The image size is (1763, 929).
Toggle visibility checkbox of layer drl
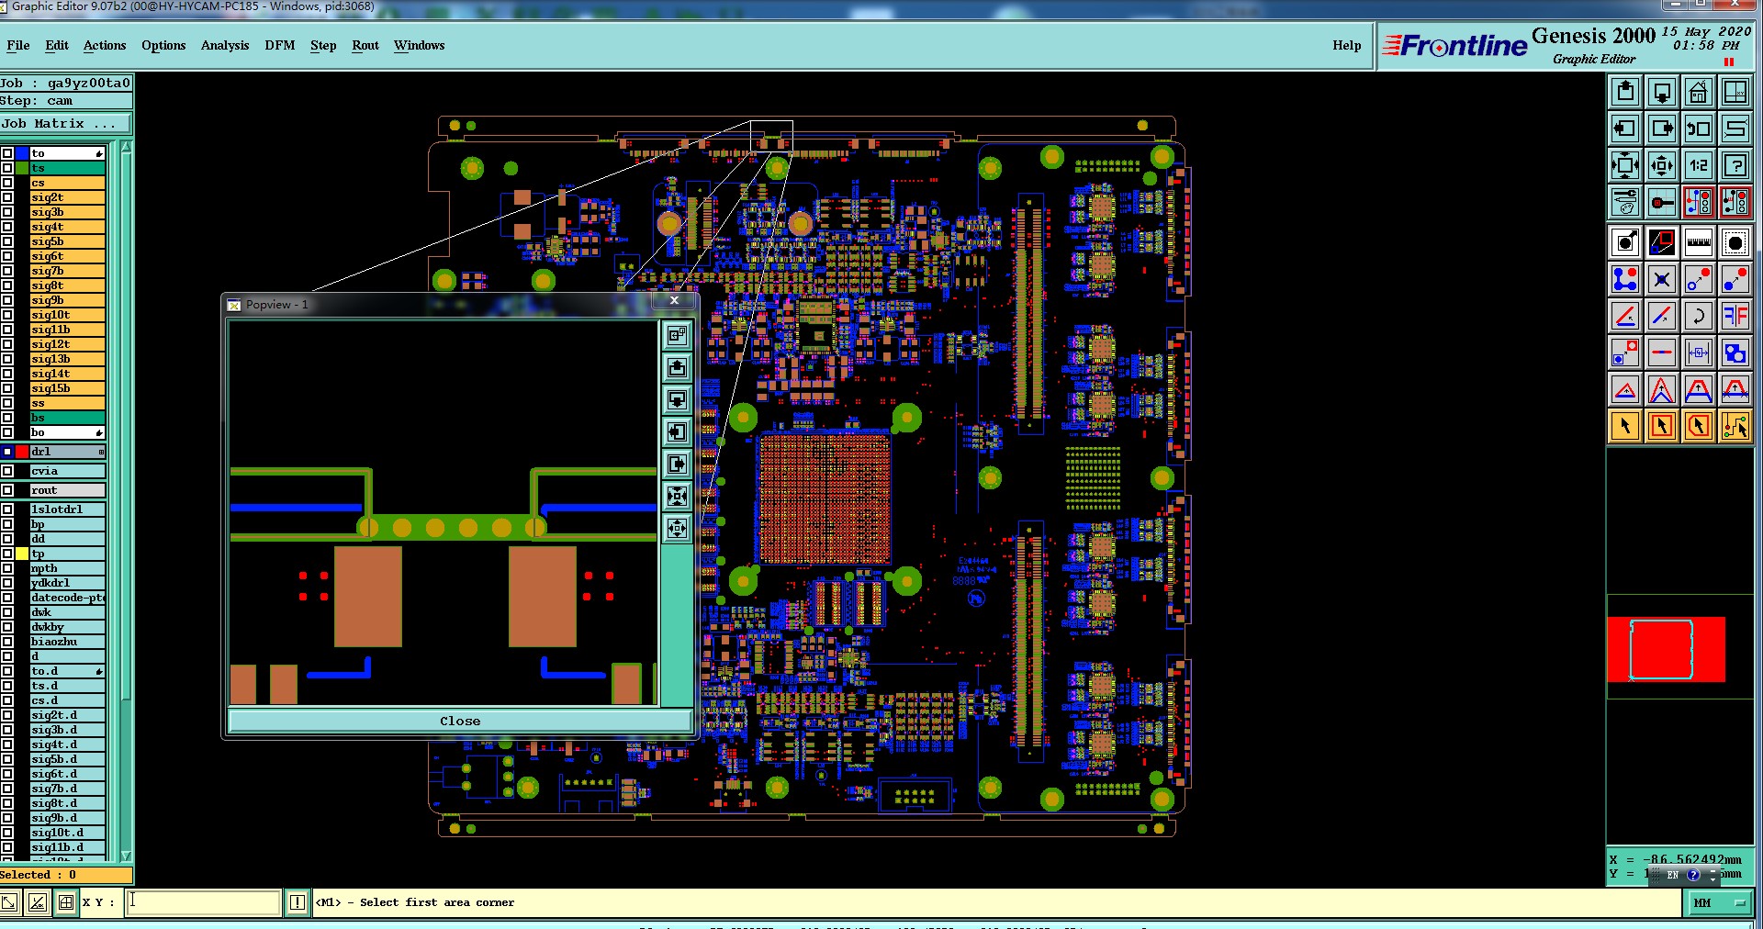pos(7,452)
